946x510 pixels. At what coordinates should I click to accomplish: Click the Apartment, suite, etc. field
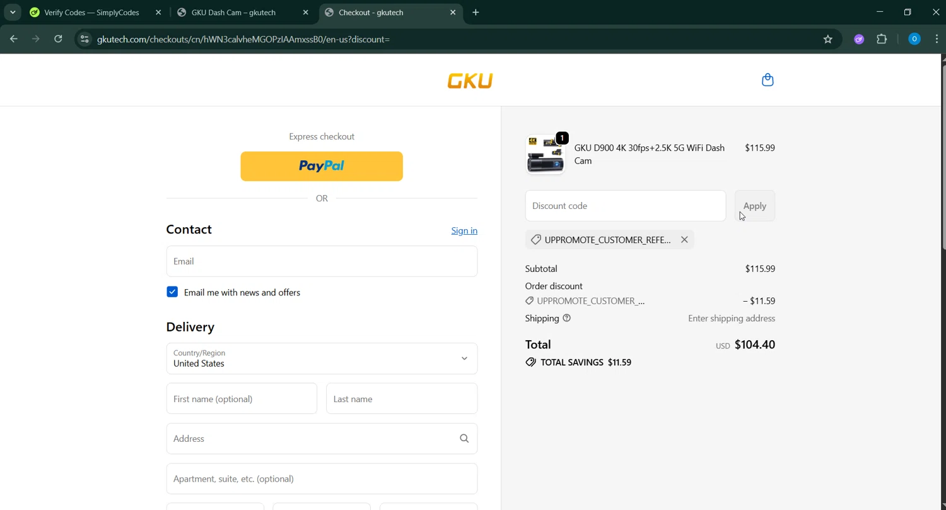322,479
